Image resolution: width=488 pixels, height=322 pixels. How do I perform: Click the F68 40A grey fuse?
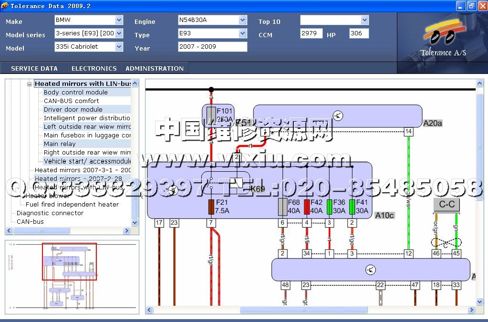[x=282, y=207]
